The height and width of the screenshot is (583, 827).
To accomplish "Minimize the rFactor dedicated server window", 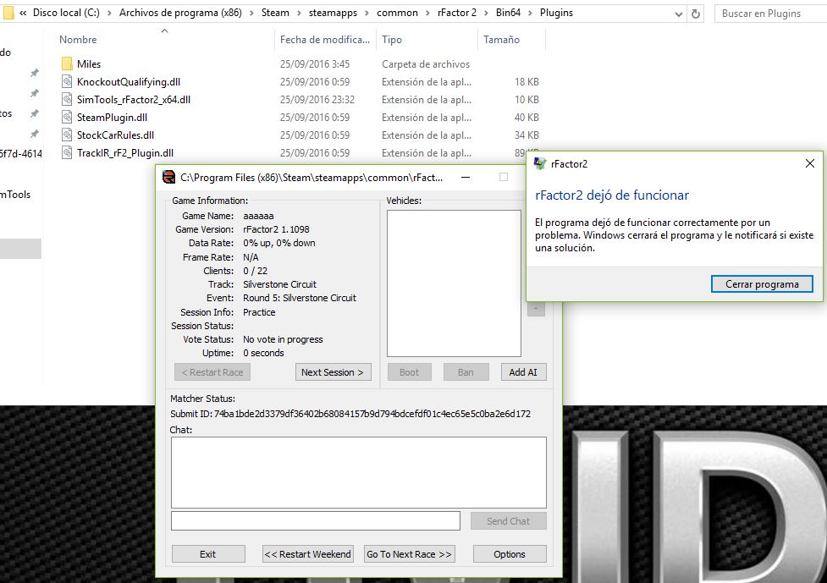I will coord(466,177).
